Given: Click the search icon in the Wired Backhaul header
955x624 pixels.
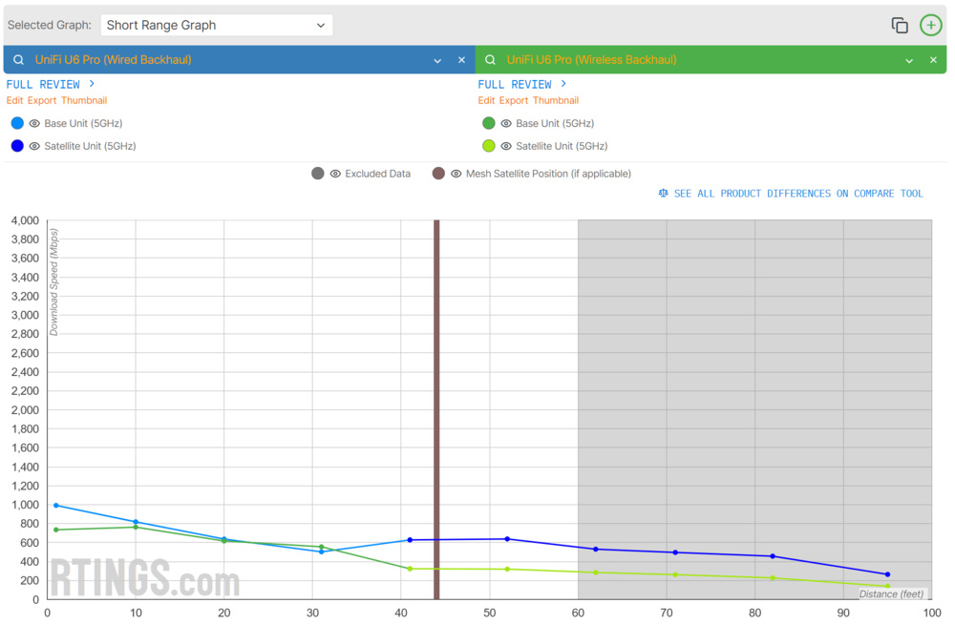Looking at the screenshot, I should pyautogui.click(x=17, y=59).
